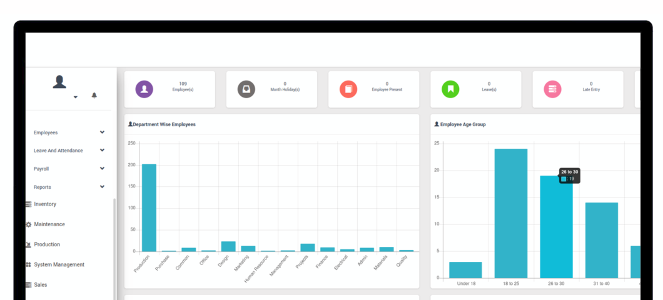Click the Leave(s) summary card
This screenshot has width=663, height=300.
click(x=476, y=89)
